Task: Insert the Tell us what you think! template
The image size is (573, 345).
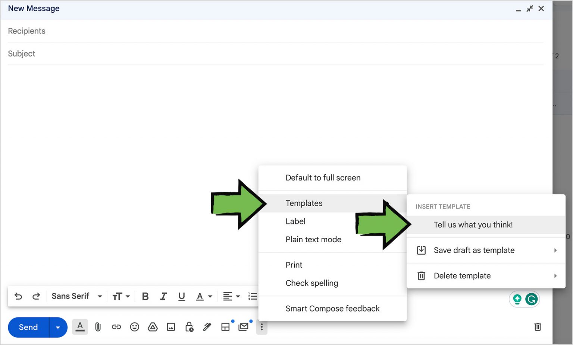Action: [x=473, y=225]
